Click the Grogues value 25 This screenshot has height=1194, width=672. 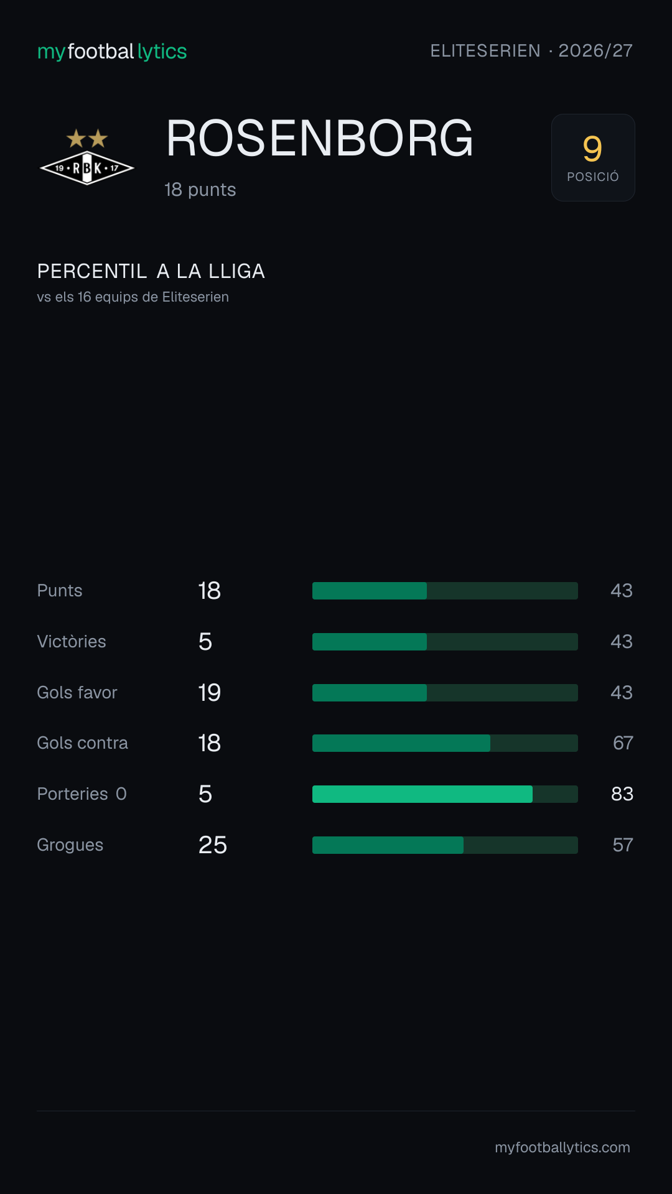(213, 845)
